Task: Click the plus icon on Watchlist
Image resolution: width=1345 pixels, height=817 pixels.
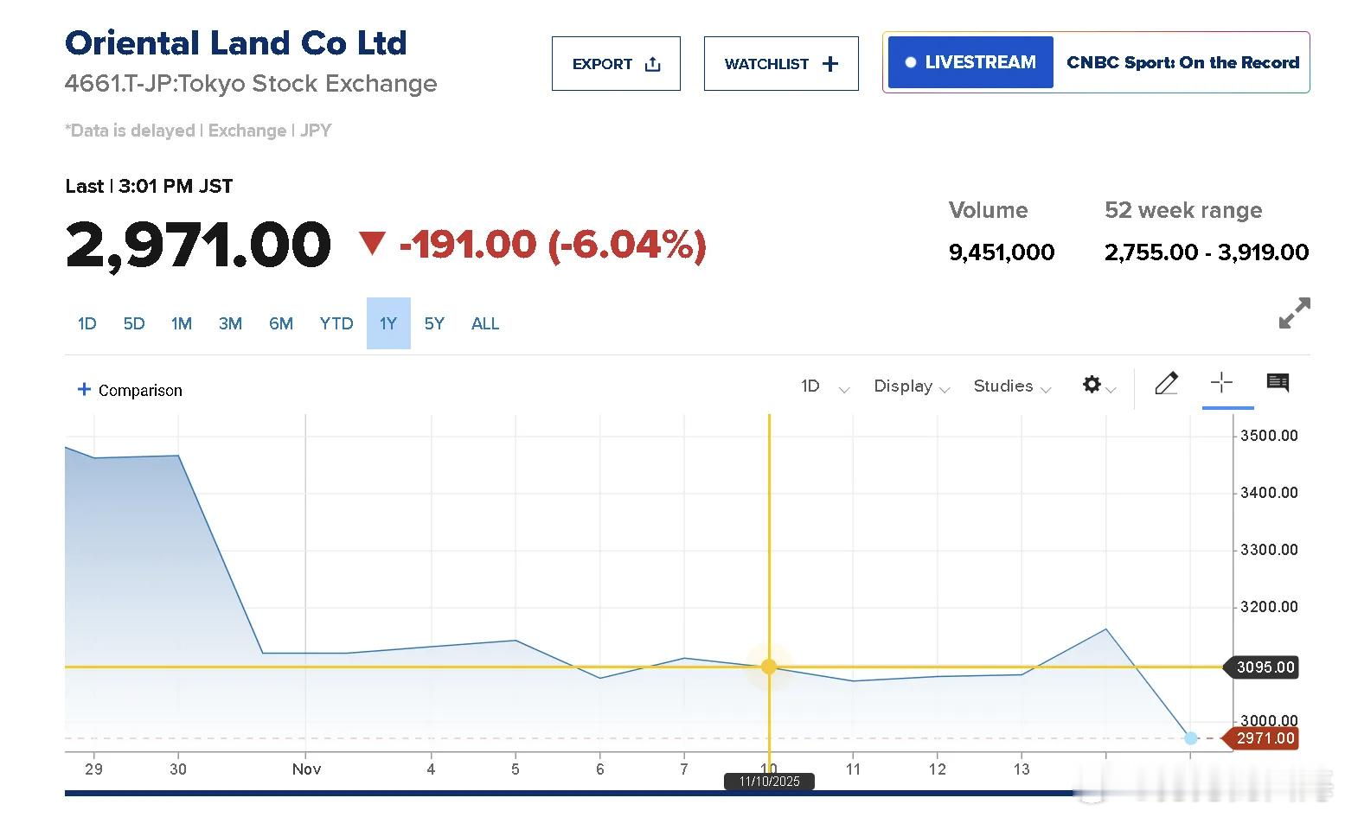Action: tap(830, 64)
